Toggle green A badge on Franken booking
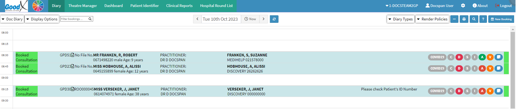This screenshot has width=516, height=109. pos(482,57)
